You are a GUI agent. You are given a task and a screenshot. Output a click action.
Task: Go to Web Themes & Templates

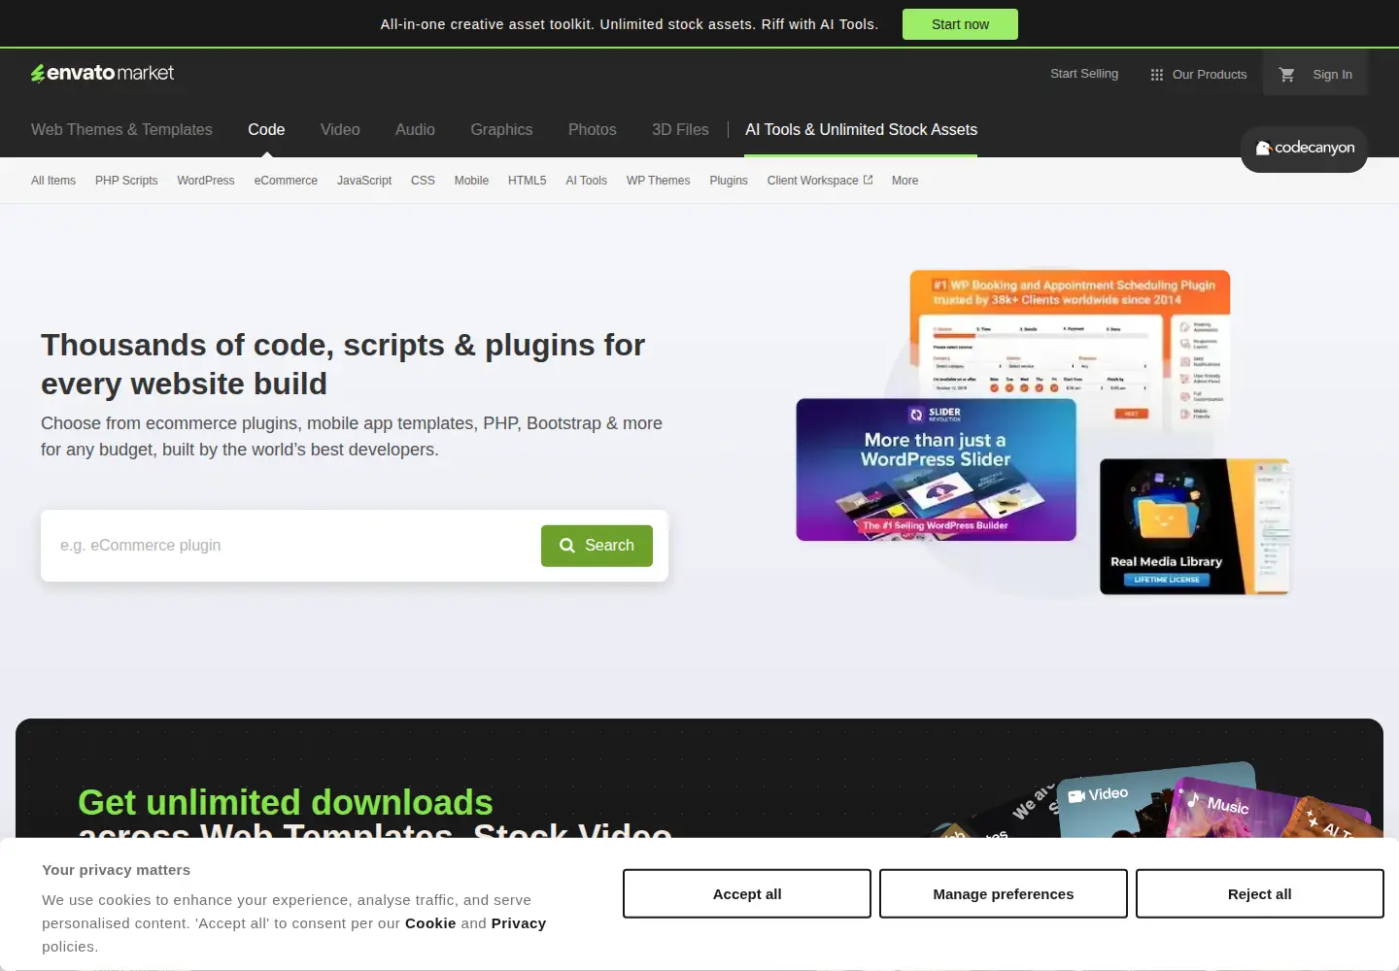tap(121, 129)
